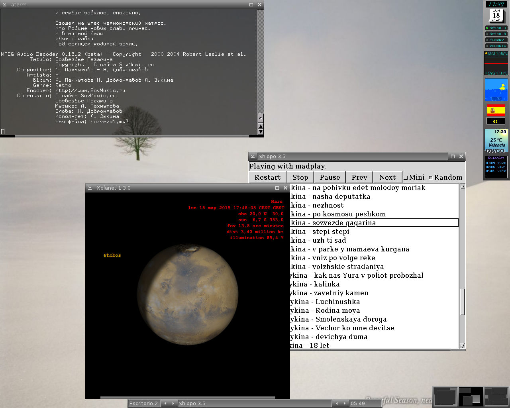Click the Escritorio 2 workspace label
The height and width of the screenshot is (408, 510).
pos(143,404)
